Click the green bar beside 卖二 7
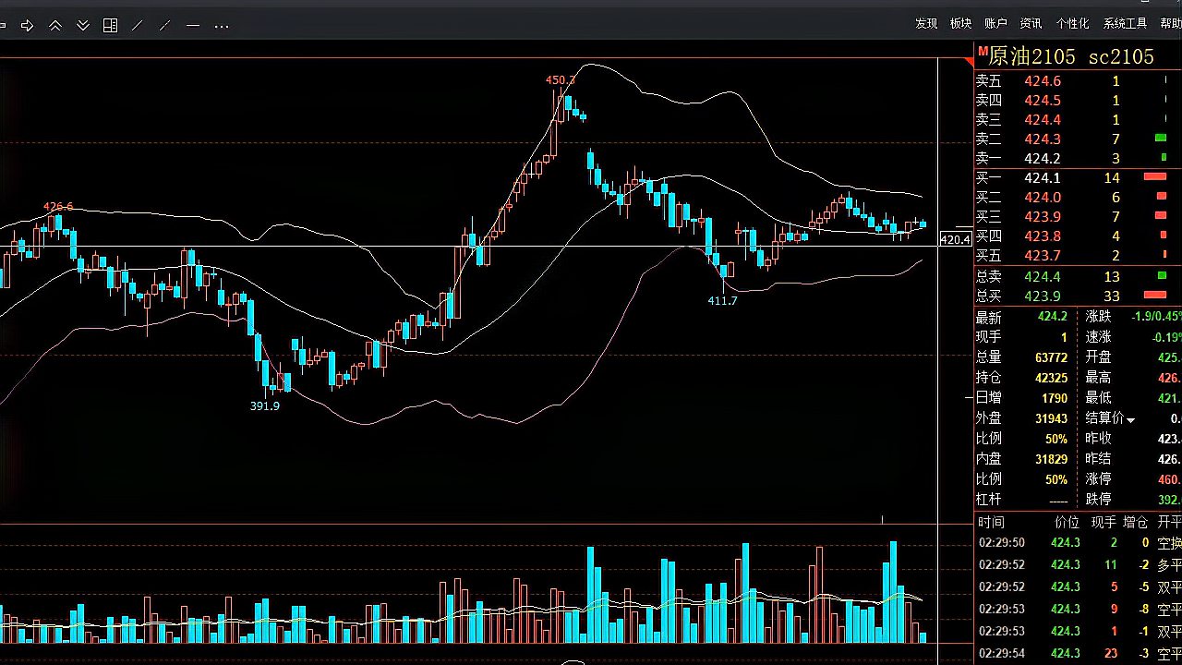Viewport: 1182px width, 665px height. [x=1161, y=138]
